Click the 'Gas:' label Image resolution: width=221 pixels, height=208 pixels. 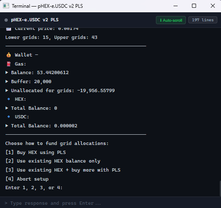20,64
